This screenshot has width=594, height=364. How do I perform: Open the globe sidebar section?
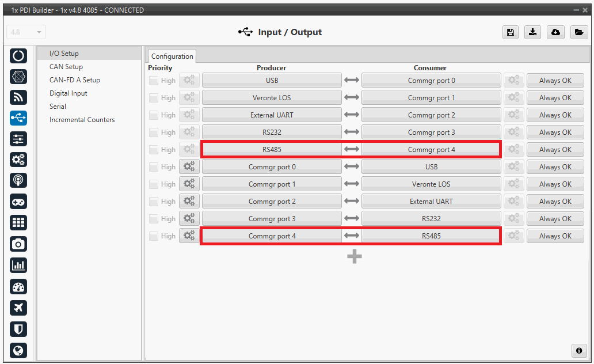(x=18, y=350)
